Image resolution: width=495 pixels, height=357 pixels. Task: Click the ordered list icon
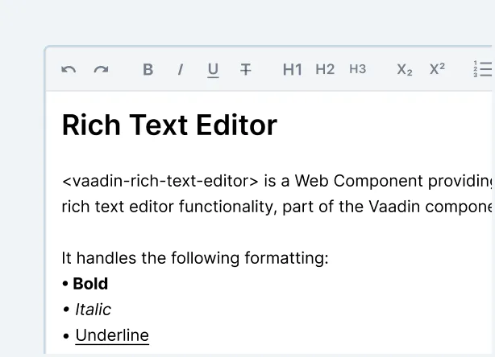(483, 70)
